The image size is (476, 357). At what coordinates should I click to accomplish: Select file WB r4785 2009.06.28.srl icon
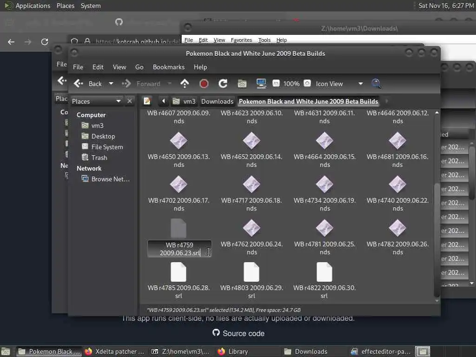(178, 272)
